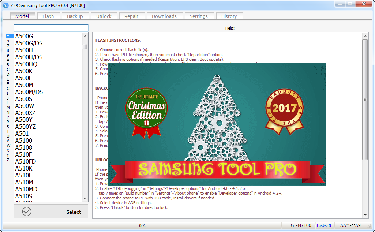
Task: Open the Flash tab
Action: click(48, 16)
